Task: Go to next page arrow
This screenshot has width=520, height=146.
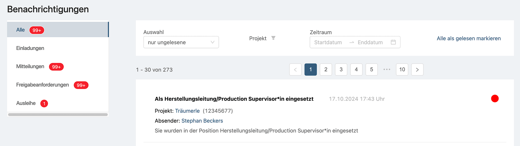Action: point(417,69)
